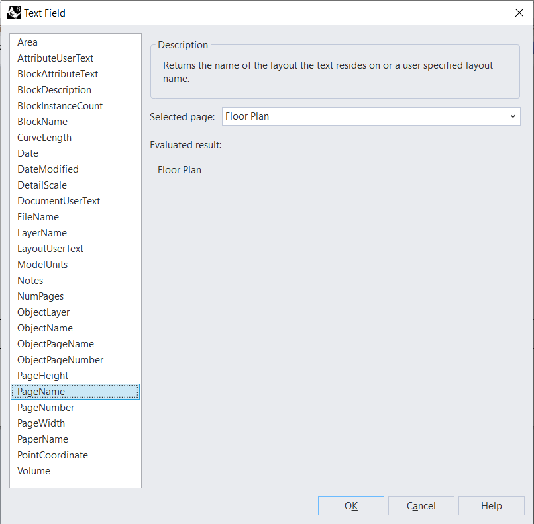The width and height of the screenshot is (534, 524).
Task: Close the Text Field dialog
Action: [519, 13]
